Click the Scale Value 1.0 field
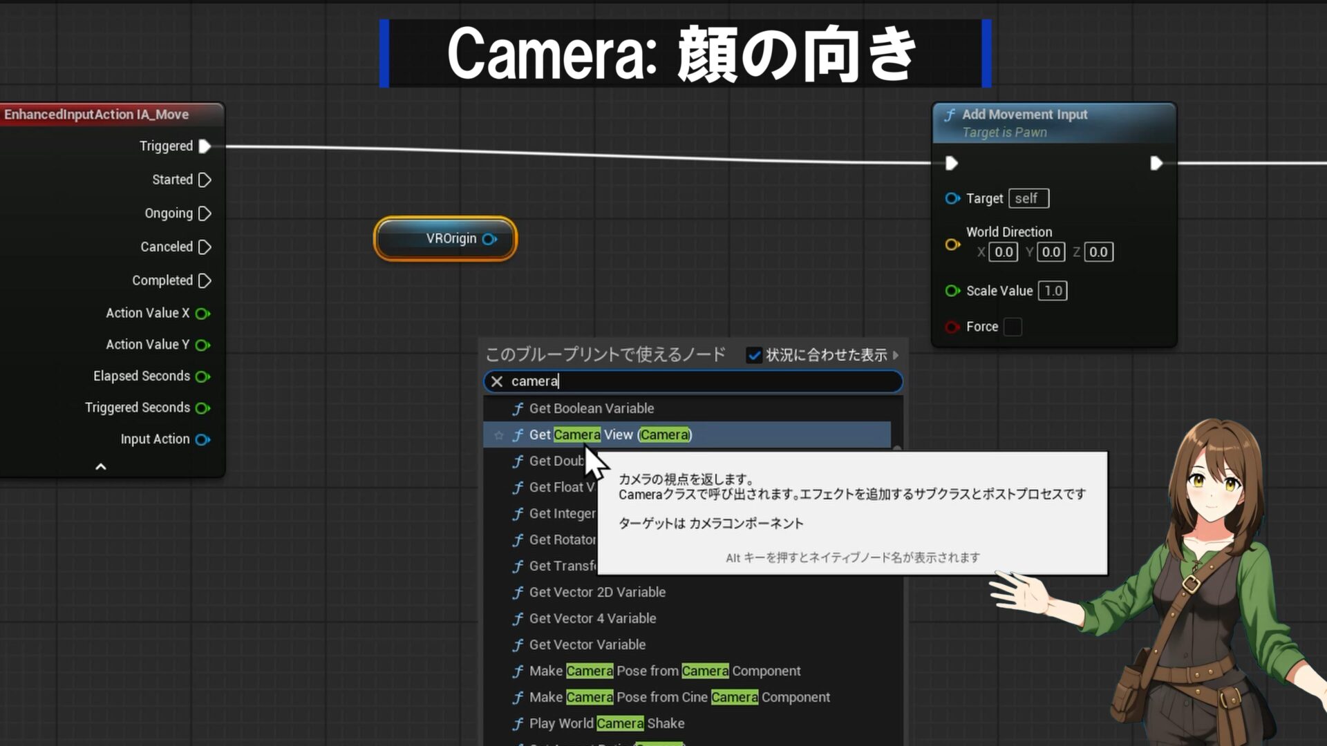Viewport: 1327px width, 746px height. [x=1053, y=291]
